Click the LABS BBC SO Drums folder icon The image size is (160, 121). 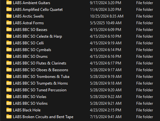[x=9, y=56]
